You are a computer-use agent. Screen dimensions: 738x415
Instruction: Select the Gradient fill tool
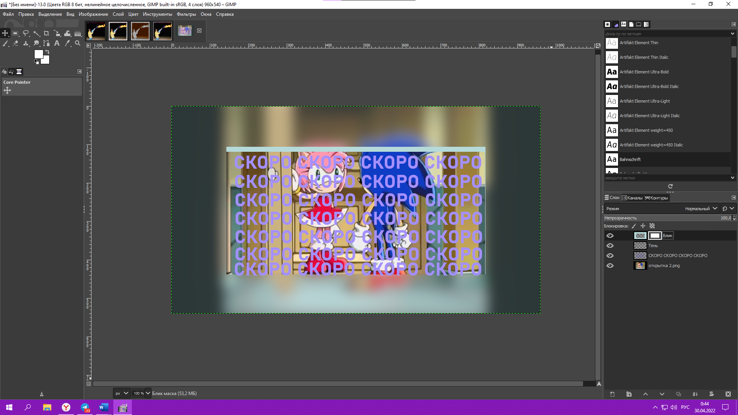click(78, 33)
